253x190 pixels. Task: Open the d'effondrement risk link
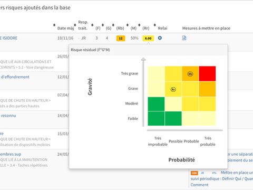tap(15, 77)
